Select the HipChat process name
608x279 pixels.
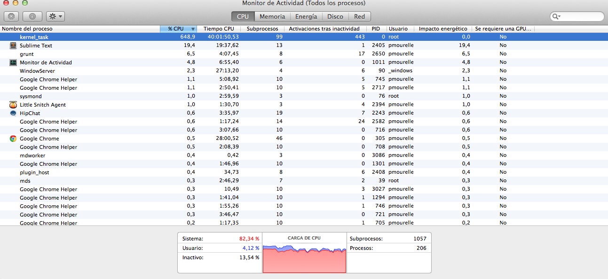coord(31,113)
